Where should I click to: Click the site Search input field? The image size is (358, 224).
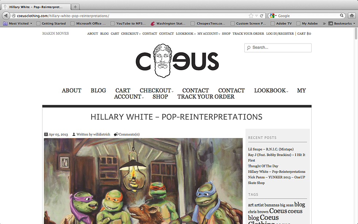coord(278,48)
